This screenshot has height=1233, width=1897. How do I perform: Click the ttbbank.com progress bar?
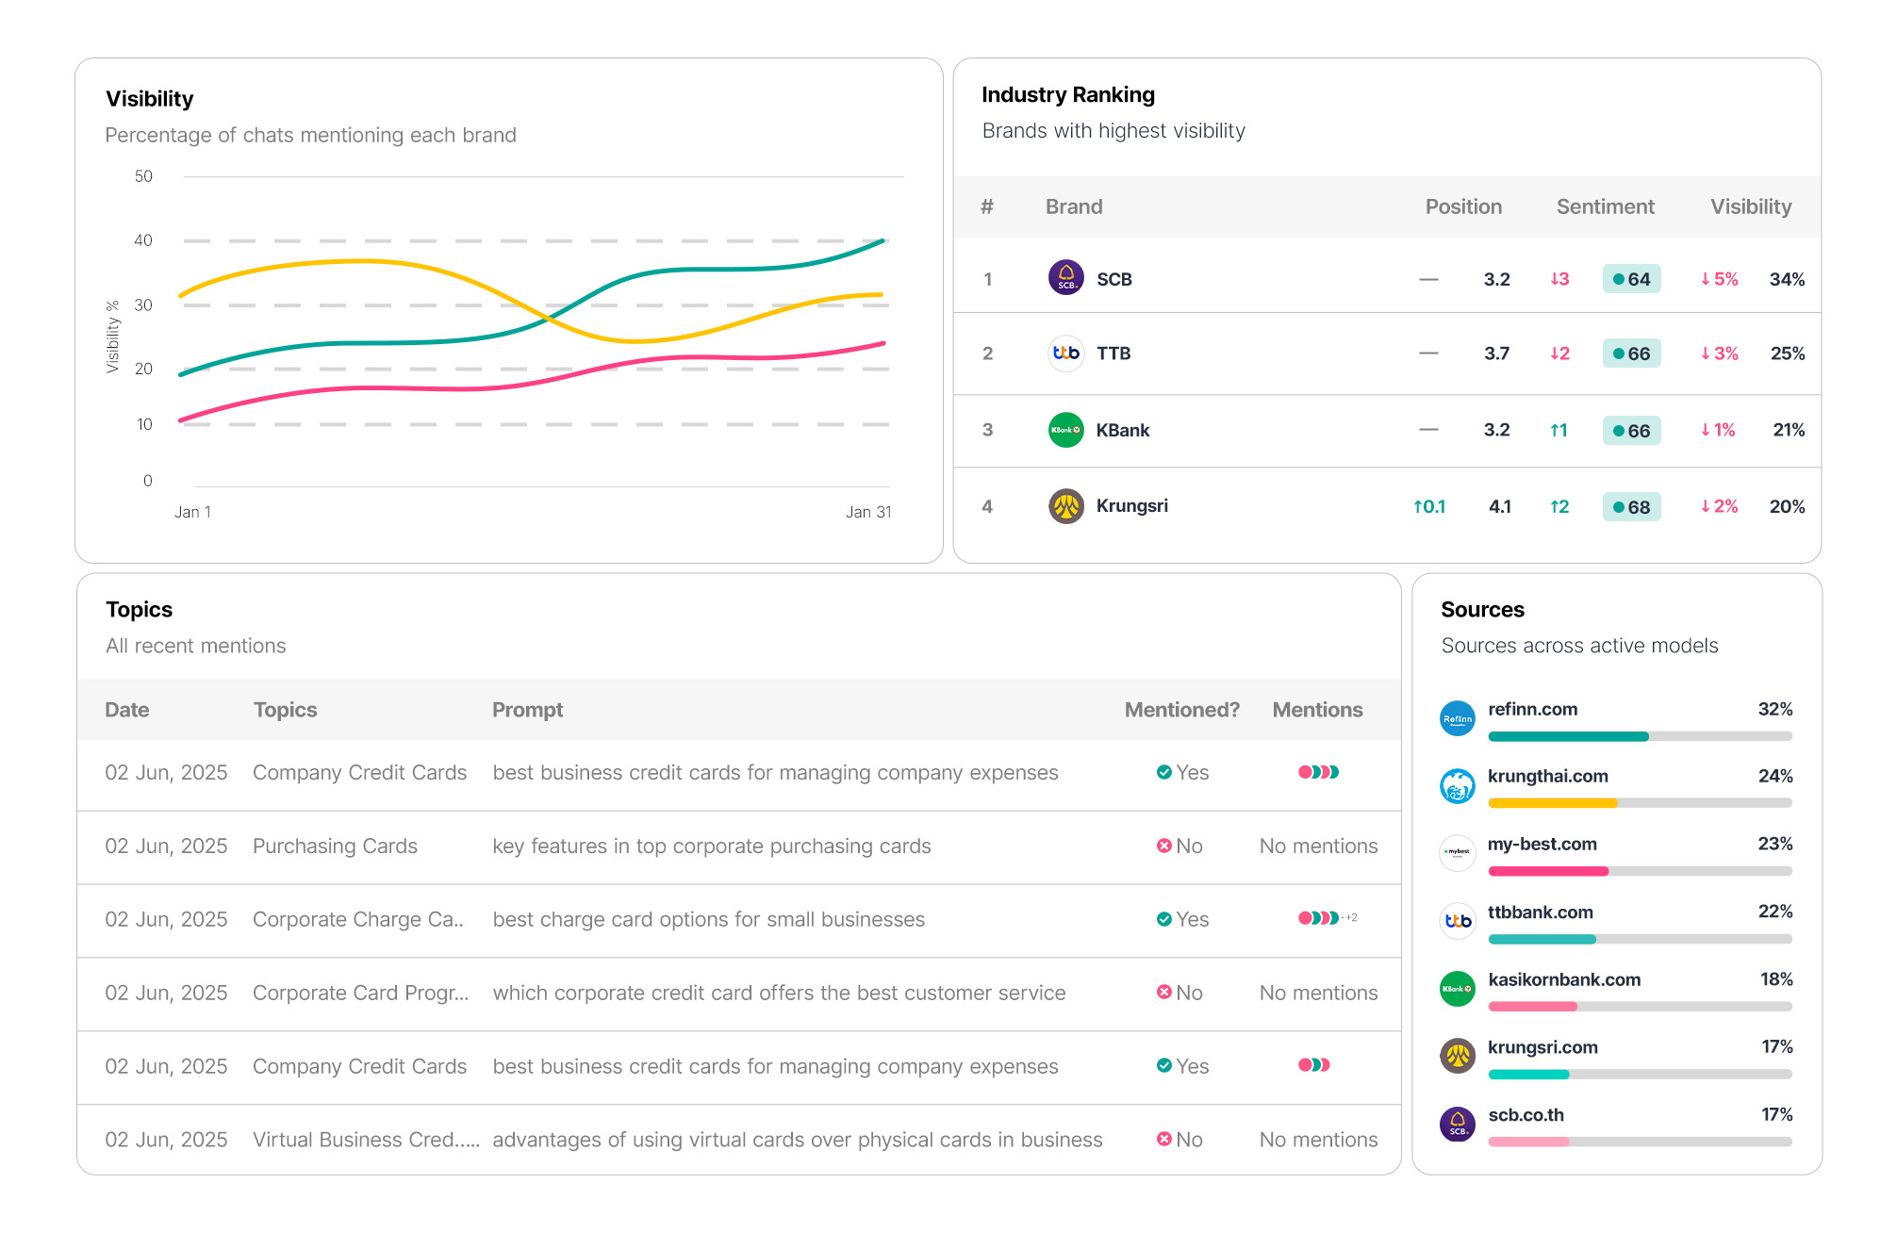1640,939
